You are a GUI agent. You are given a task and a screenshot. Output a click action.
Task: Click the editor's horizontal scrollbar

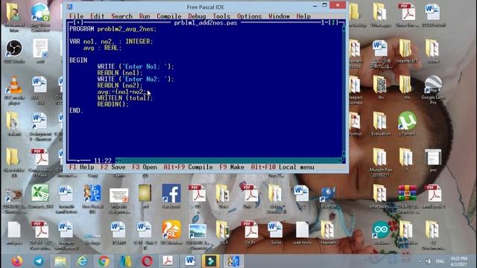[229, 160]
